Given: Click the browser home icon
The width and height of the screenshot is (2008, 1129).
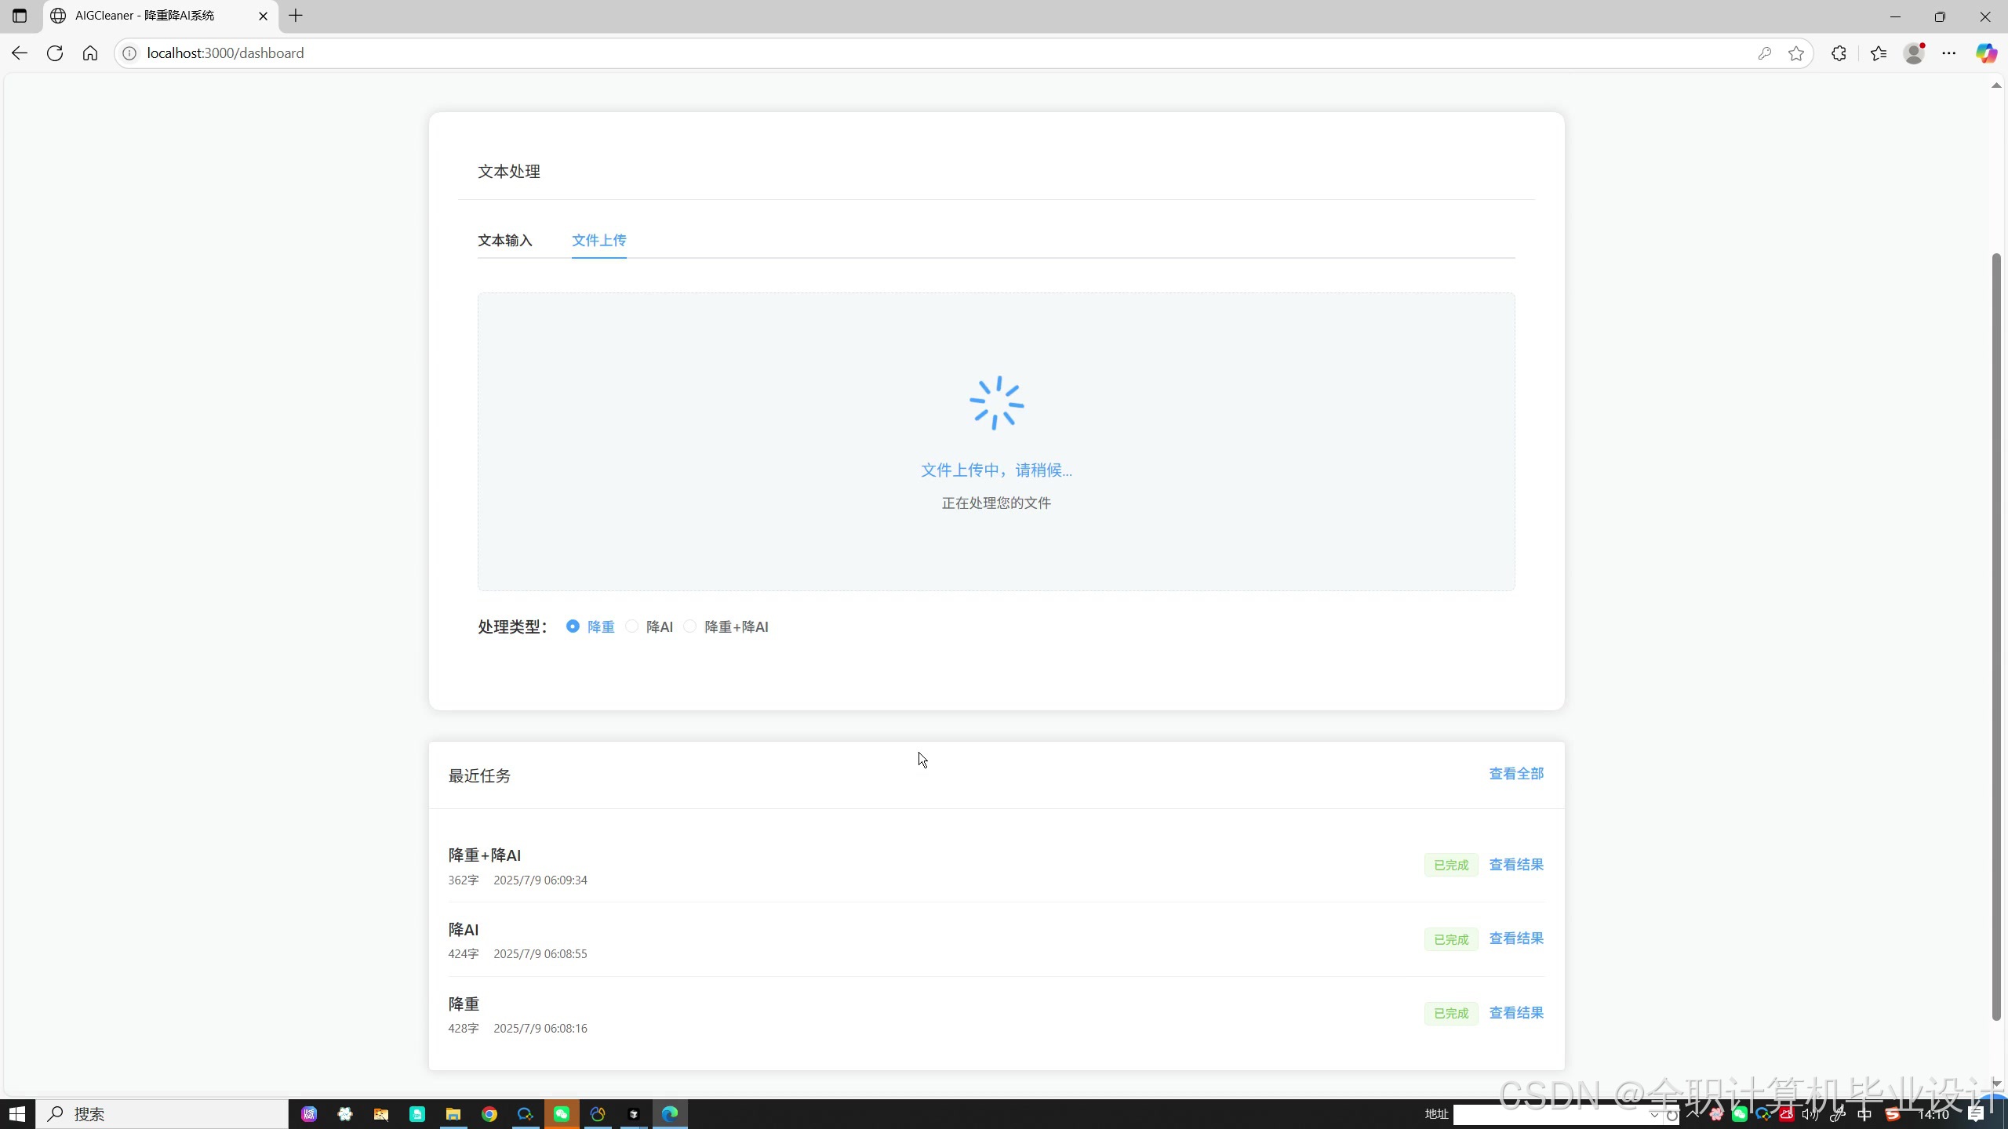Looking at the screenshot, I should click(90, 53).
